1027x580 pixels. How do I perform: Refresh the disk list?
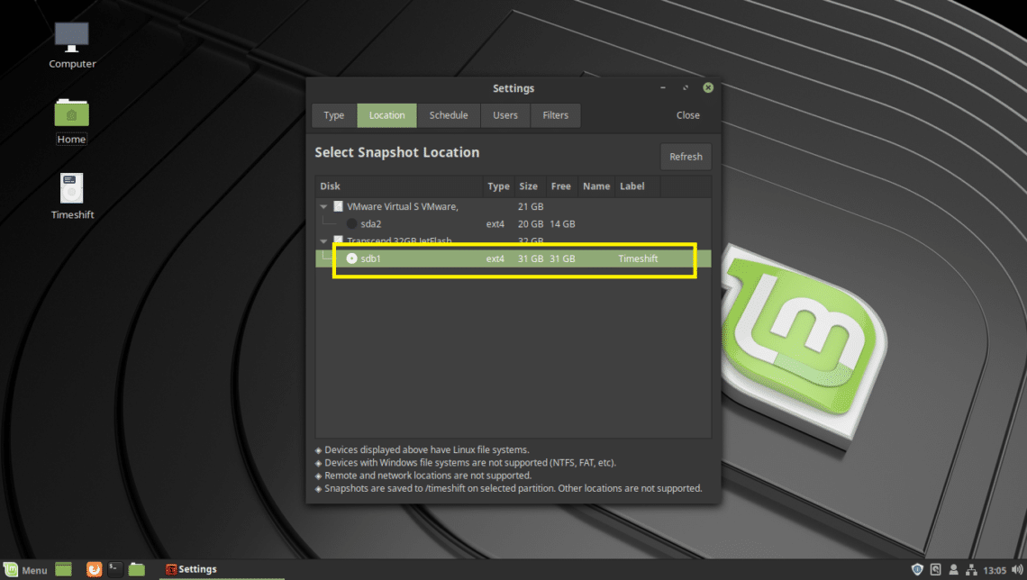pyautogui.click(x=686, y=157)
